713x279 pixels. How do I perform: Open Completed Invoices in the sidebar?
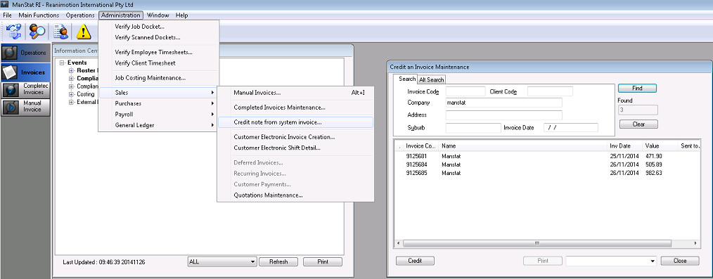25,89
